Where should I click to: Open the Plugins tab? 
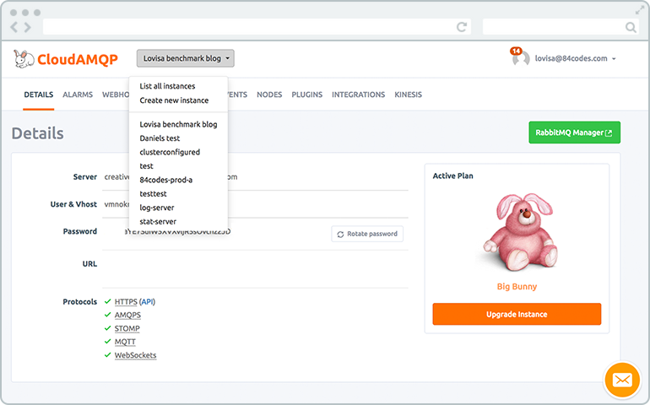[306, 94]
